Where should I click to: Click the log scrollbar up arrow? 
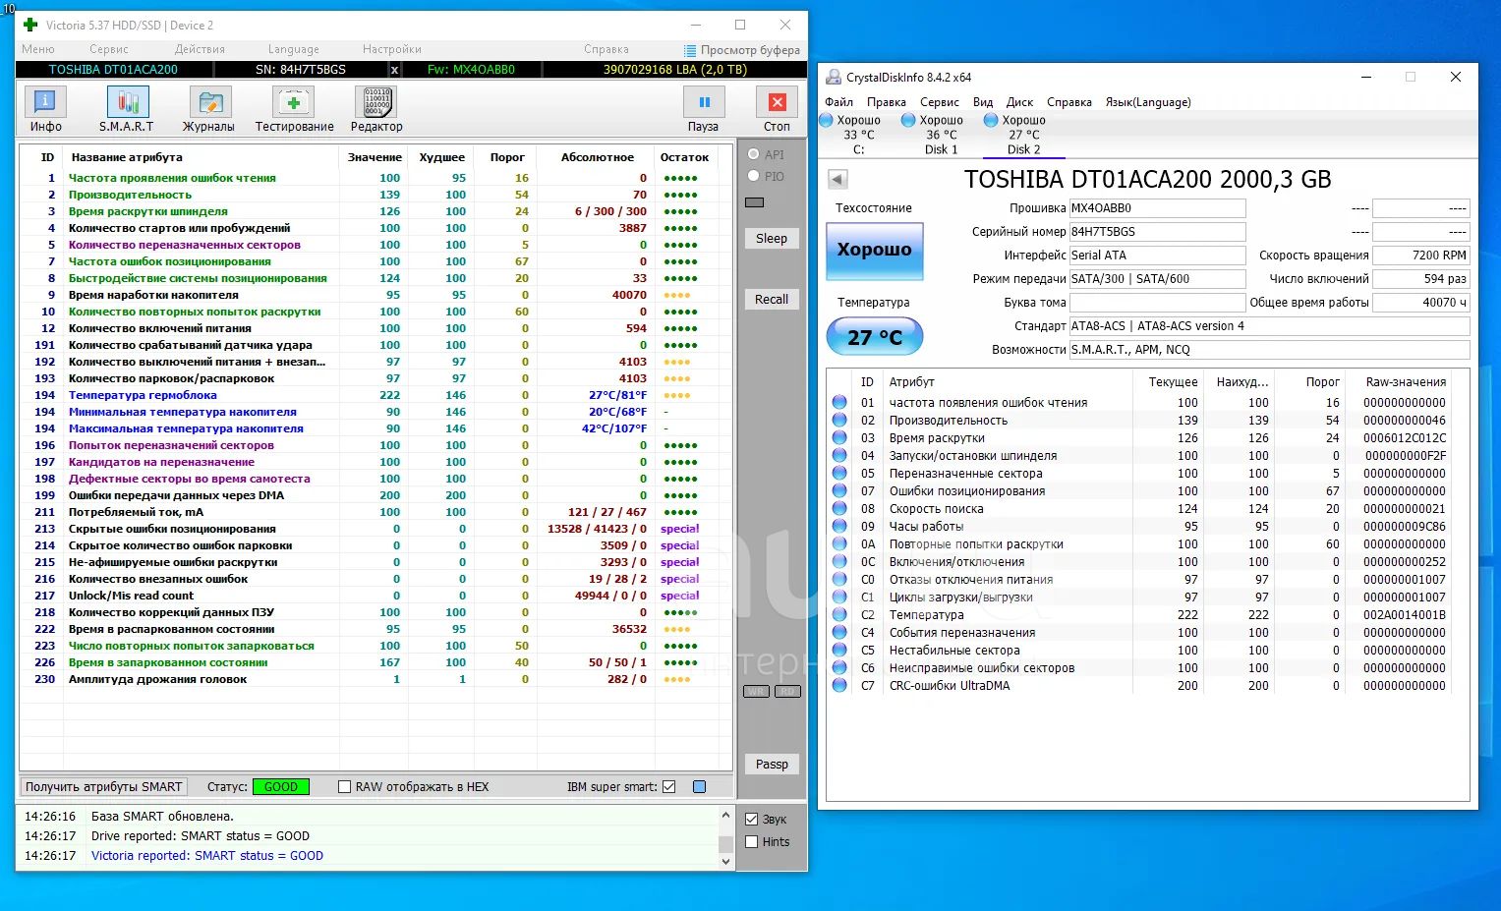pyautogui.click(x=726, y=815)
